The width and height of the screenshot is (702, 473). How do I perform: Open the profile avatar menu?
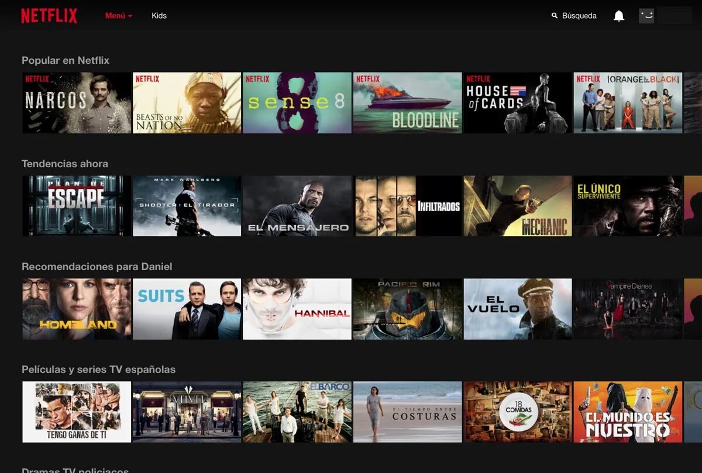click(646, 16)
